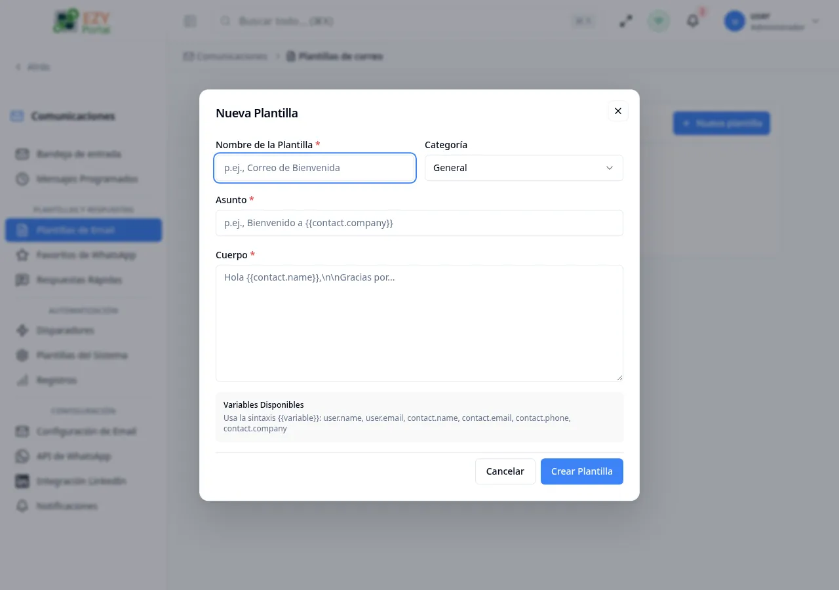The width and height of the screenshot is (839, 590).
Task: Click the Comunicaciones breadcrumb link
Action: [226, 56]
